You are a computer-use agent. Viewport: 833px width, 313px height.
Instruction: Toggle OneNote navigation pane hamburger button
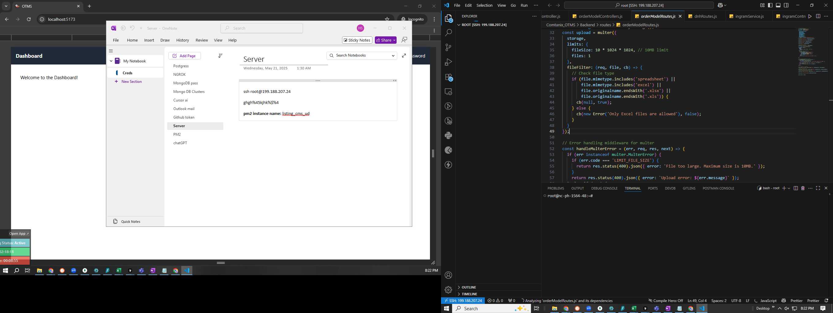tap(111, 51)
